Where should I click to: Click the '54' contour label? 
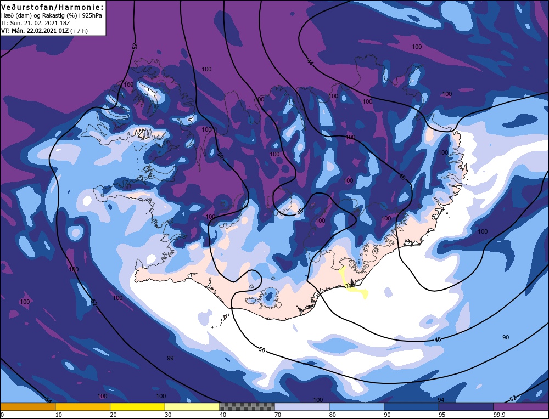tap(48, 399)
